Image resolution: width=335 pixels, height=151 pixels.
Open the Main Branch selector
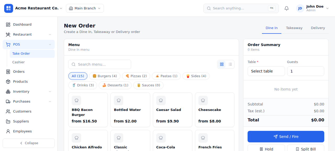point(85,8)
